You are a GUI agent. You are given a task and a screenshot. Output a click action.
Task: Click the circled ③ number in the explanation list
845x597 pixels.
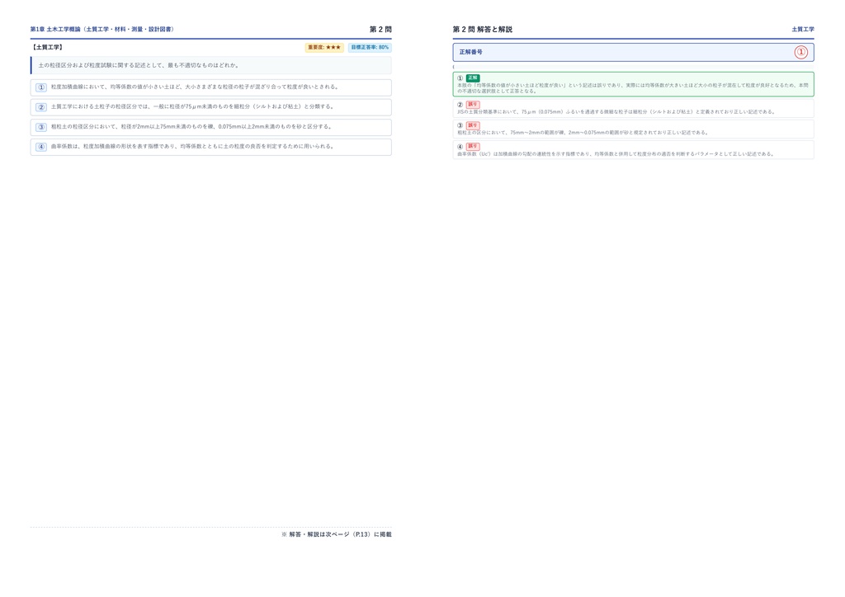click(x=460, y=125)
